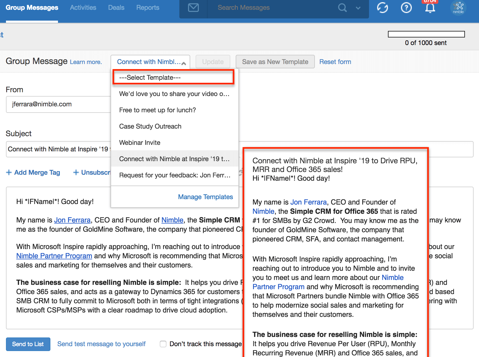This screenshot has width=479, height=357.
Task: Open the notifications bell
Action: coord(430,8)
